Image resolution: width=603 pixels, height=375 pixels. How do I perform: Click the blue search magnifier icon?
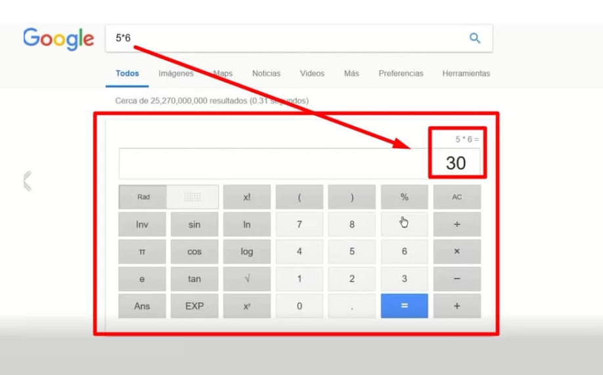click(x=475, y=38)
